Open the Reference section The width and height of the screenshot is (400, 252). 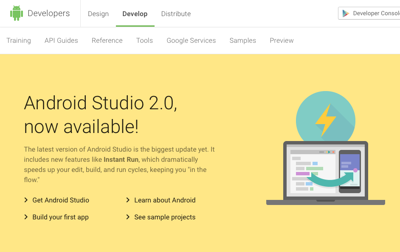point(107,41)
